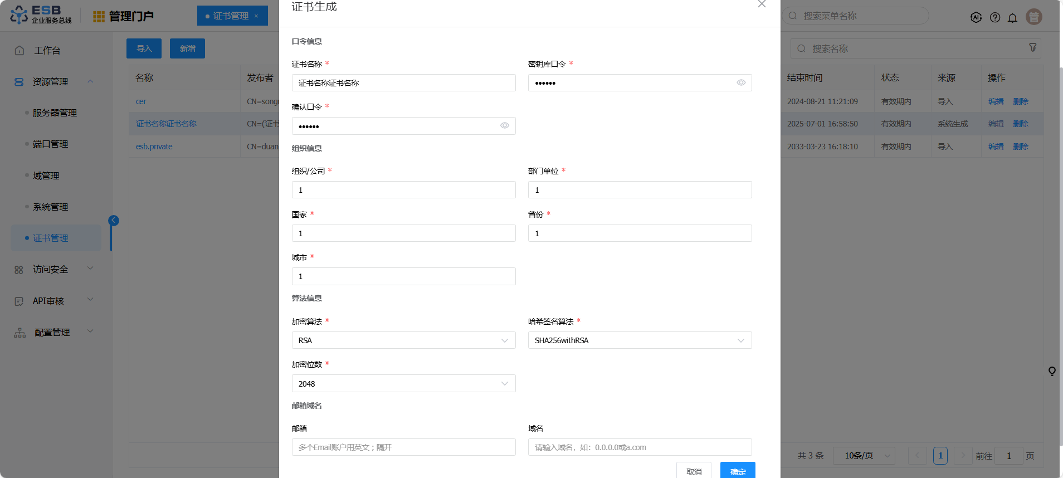Viewport: 1063px width, 478px height.
Task: Close the certificate generation dialog
Action: tap(762, 4)
